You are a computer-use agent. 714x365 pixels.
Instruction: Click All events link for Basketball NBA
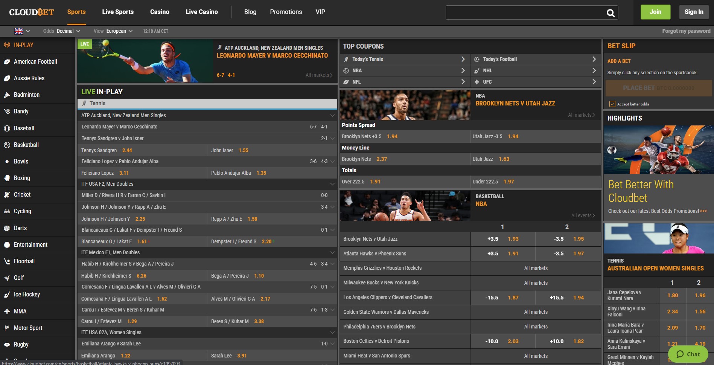tap(583, 215)
